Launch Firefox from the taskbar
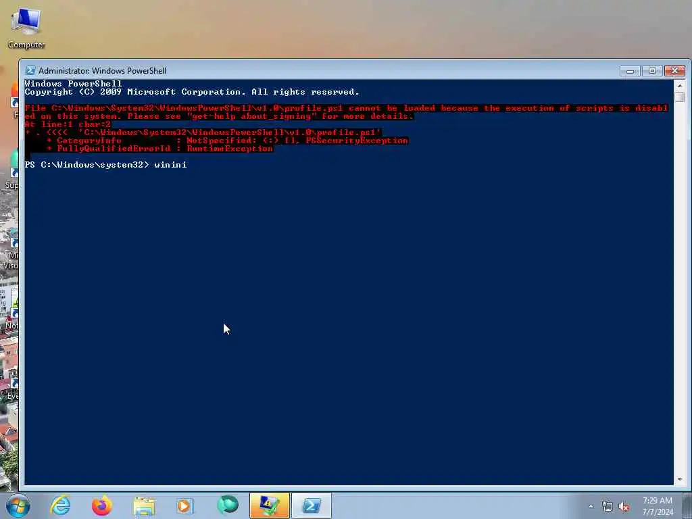Screen dimensions: 692x519 (102, 505)
